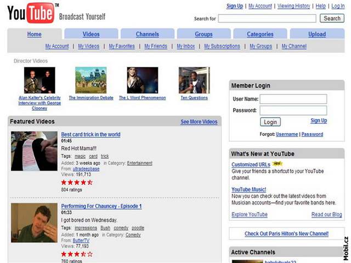This screenshot has height=263, width=351.
Task: Open My Groups in the sub-navigation
Action: (x=261, y=46)
